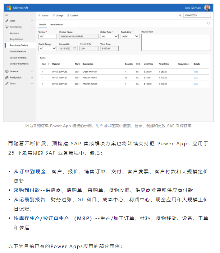The image size is (220, 253).
Task: Click the Requisition column header
Action: point(183,64)
